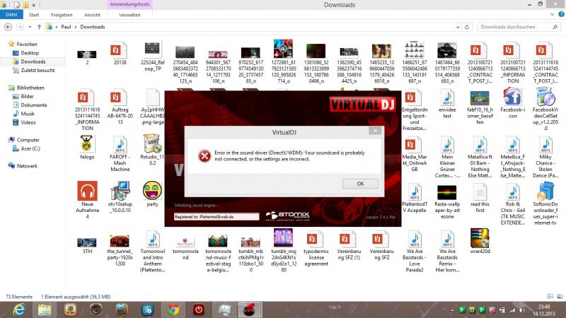Open the Bilder library
The height and width of the screenshot is (318, 566).
coord(27,96)
